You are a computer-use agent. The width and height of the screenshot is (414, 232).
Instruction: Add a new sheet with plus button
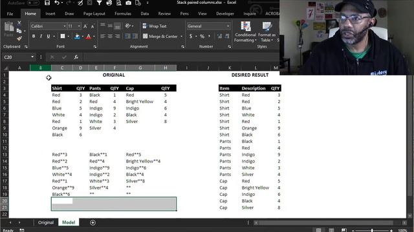[93, 222]
